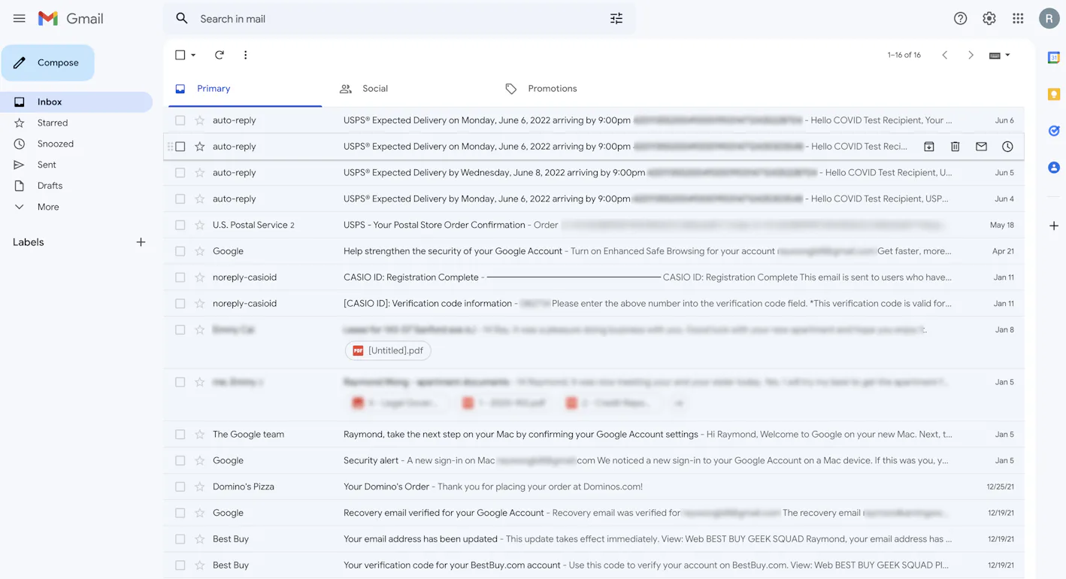
Task: Open Google Keep in the side panel
Action: (x=1053, y=94)
